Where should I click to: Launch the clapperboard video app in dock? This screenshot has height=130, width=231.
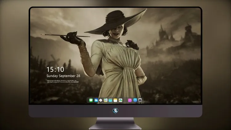pyautogui.click(x=110, y=100)
